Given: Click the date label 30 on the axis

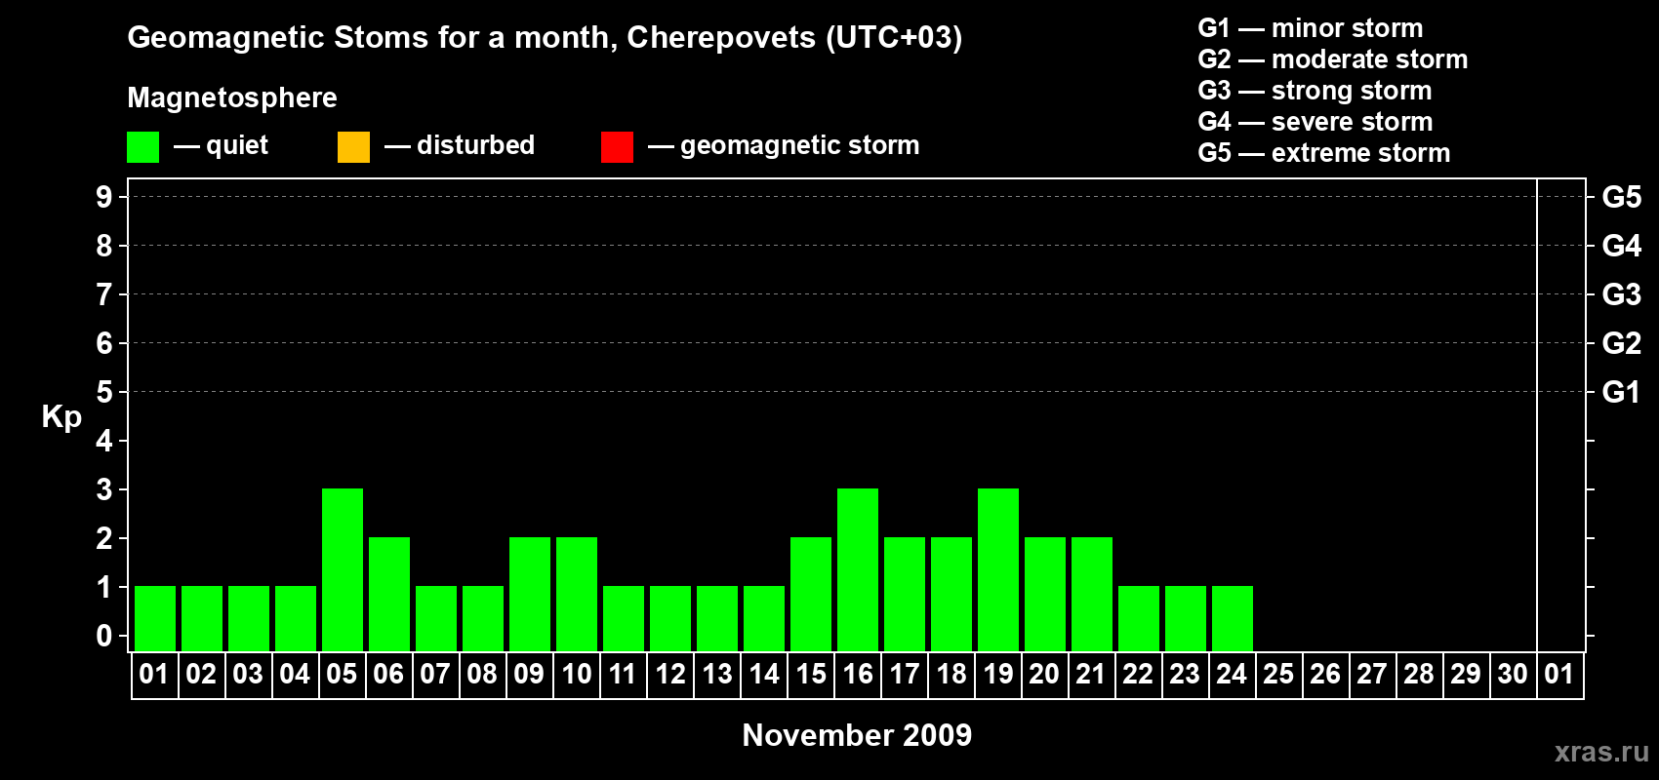Looking at the screenshot, I should pos(1513,675).
